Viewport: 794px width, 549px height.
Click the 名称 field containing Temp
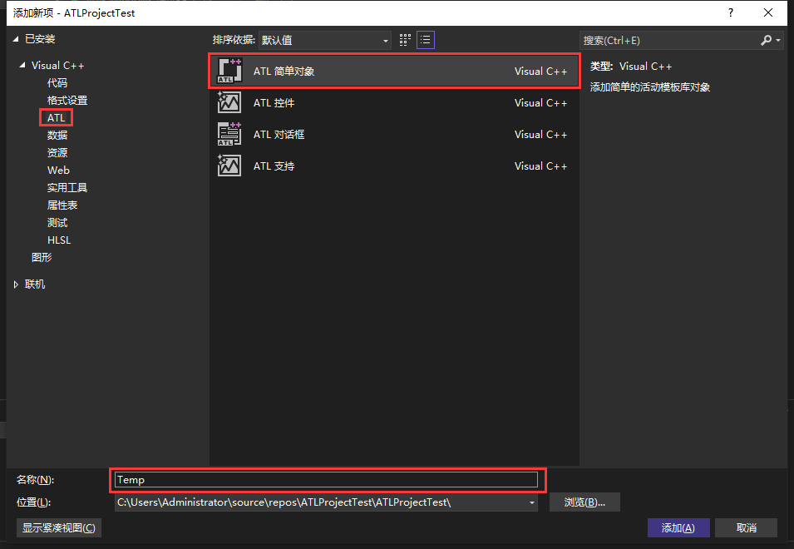(x=326, y=480)
